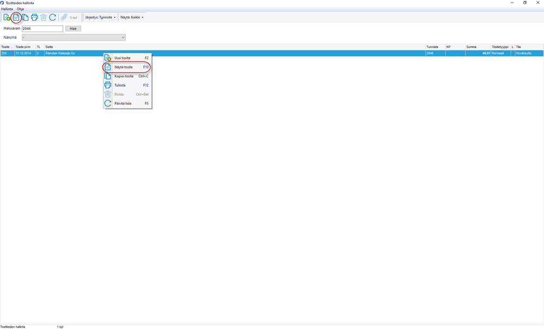Open the Ohje menu
Screen dimensions: 544x329
pyautogui.click(x=21, y=9)
